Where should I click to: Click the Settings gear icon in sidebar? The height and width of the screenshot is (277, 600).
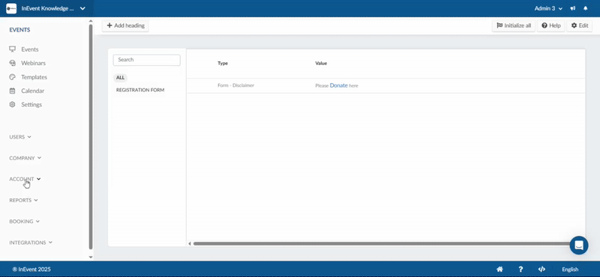tap(12, 105)
